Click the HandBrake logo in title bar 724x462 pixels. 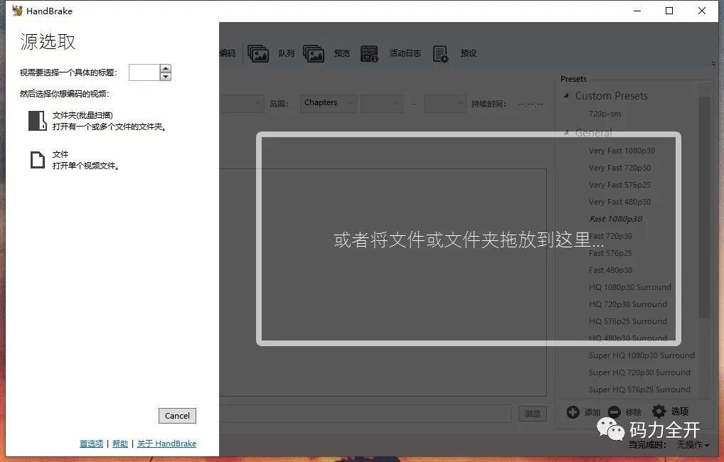[x=17, y=11]
